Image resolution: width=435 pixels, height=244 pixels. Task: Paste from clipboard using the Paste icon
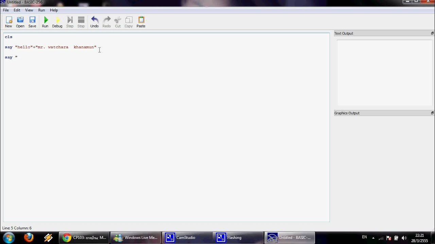(x=141, y=22)
